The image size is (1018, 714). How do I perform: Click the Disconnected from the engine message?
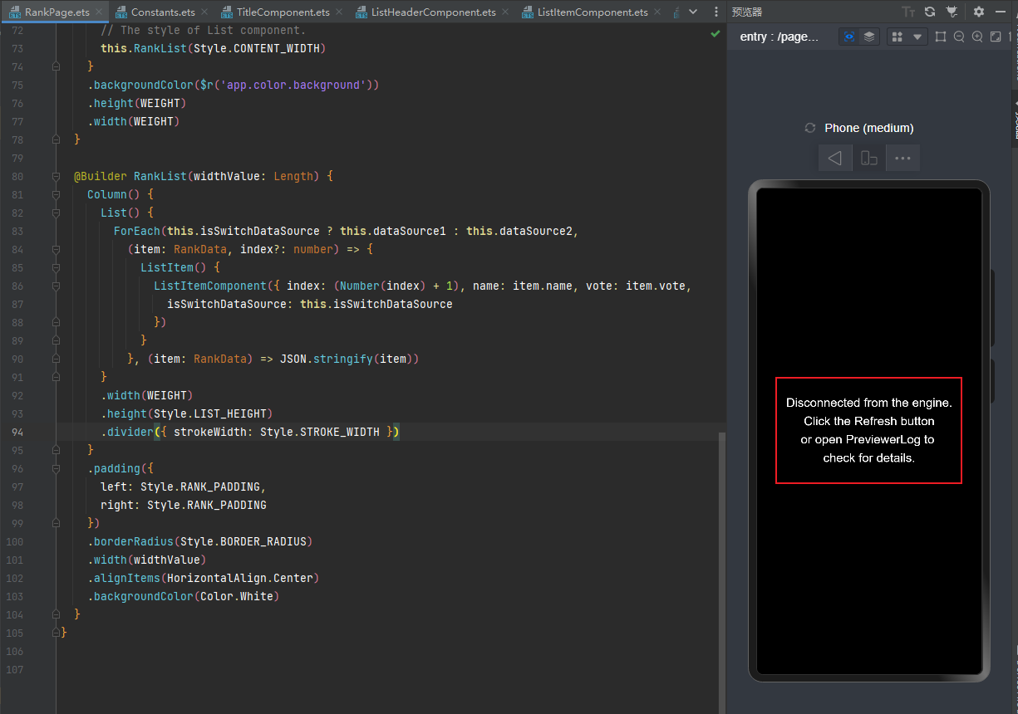click(868, 430)
